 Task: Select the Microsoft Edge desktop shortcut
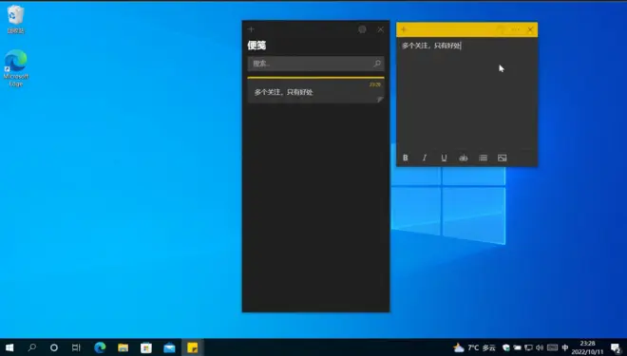point(15,68)
